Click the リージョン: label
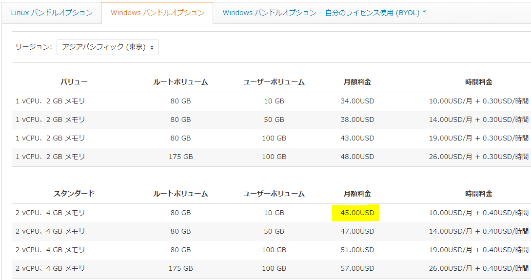This screenshot has width=531, height=280. pos(34,47)
